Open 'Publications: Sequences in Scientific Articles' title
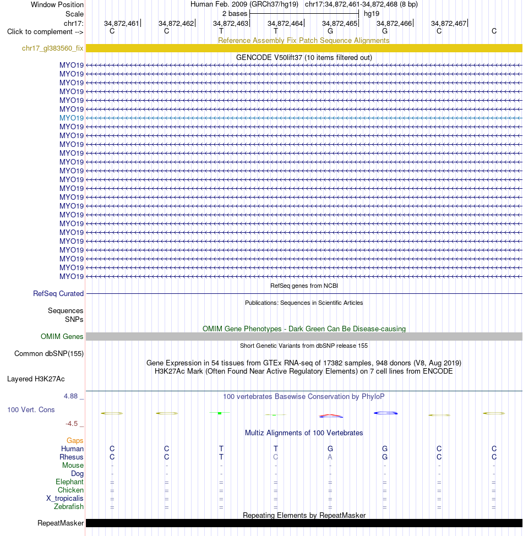Image resolution: width=523 pixels, height=536 pixels. tap(304, 303)
